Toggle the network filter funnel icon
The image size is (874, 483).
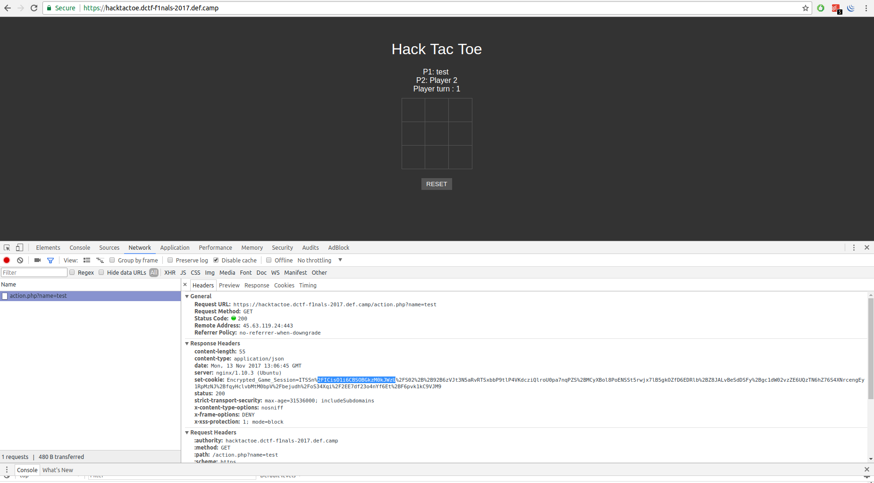point(50,260)
